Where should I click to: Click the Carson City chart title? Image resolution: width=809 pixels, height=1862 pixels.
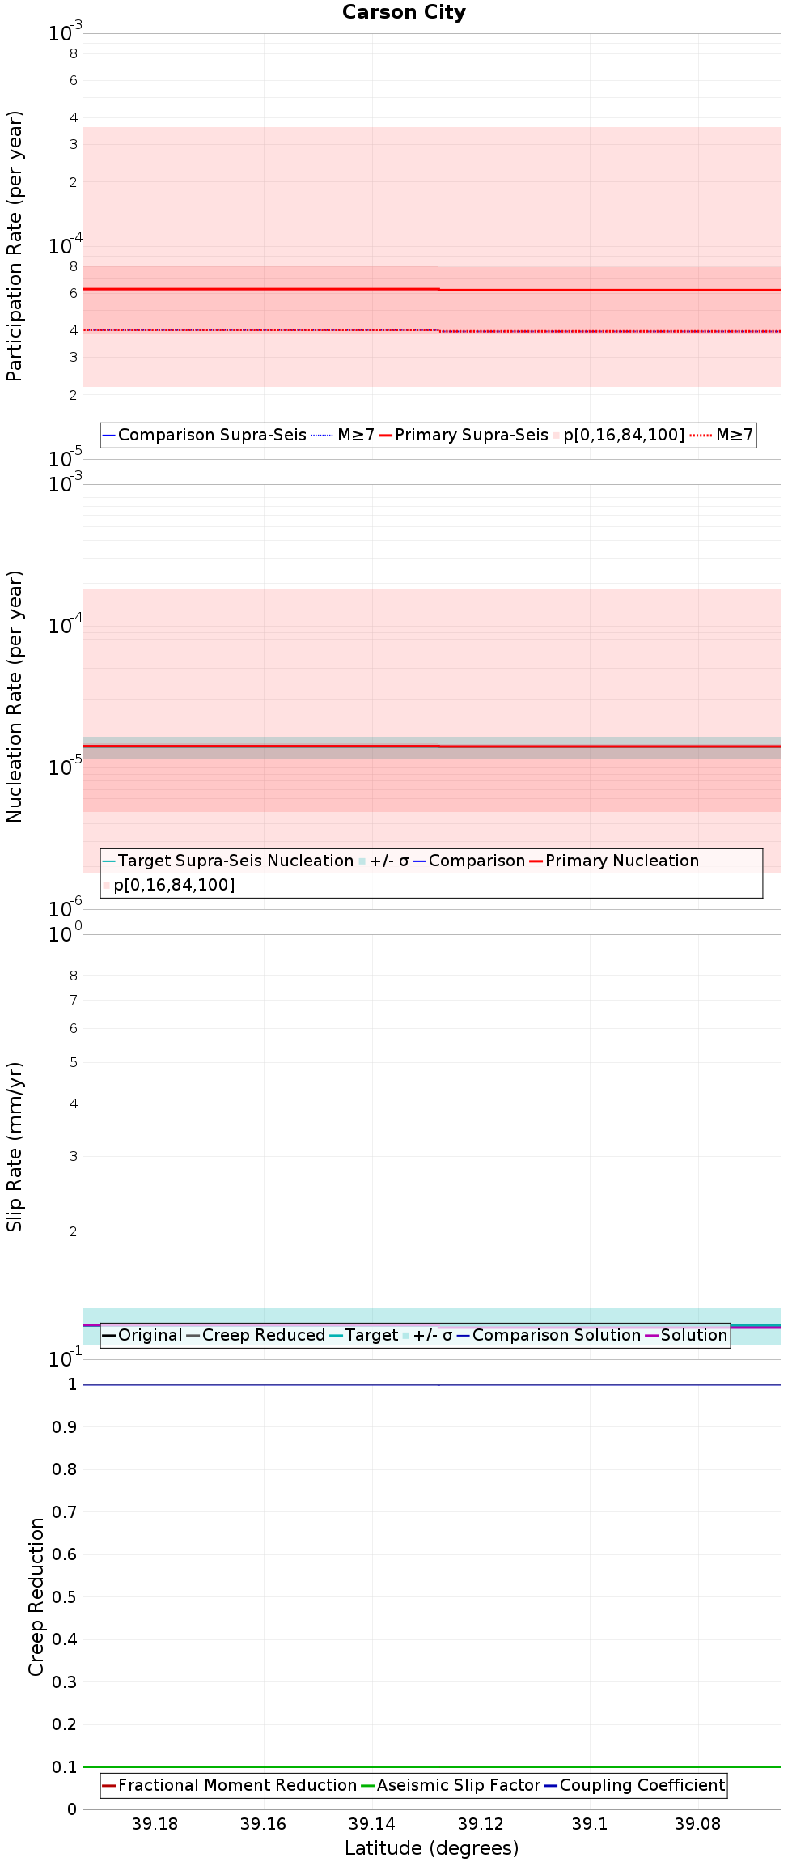[x=404, y=12]
